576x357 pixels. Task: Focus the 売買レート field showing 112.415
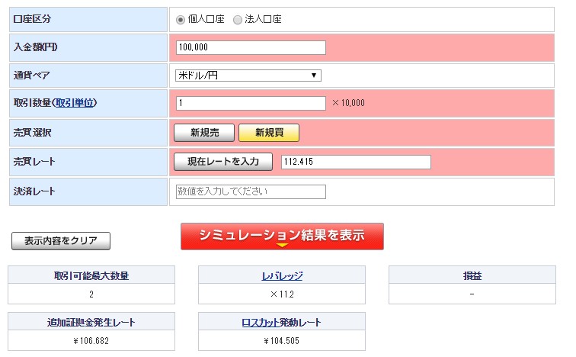355,162
